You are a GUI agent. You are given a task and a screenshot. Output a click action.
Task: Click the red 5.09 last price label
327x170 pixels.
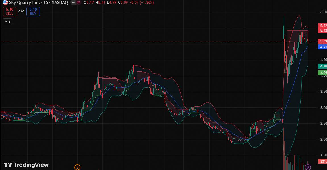point(323,41)
